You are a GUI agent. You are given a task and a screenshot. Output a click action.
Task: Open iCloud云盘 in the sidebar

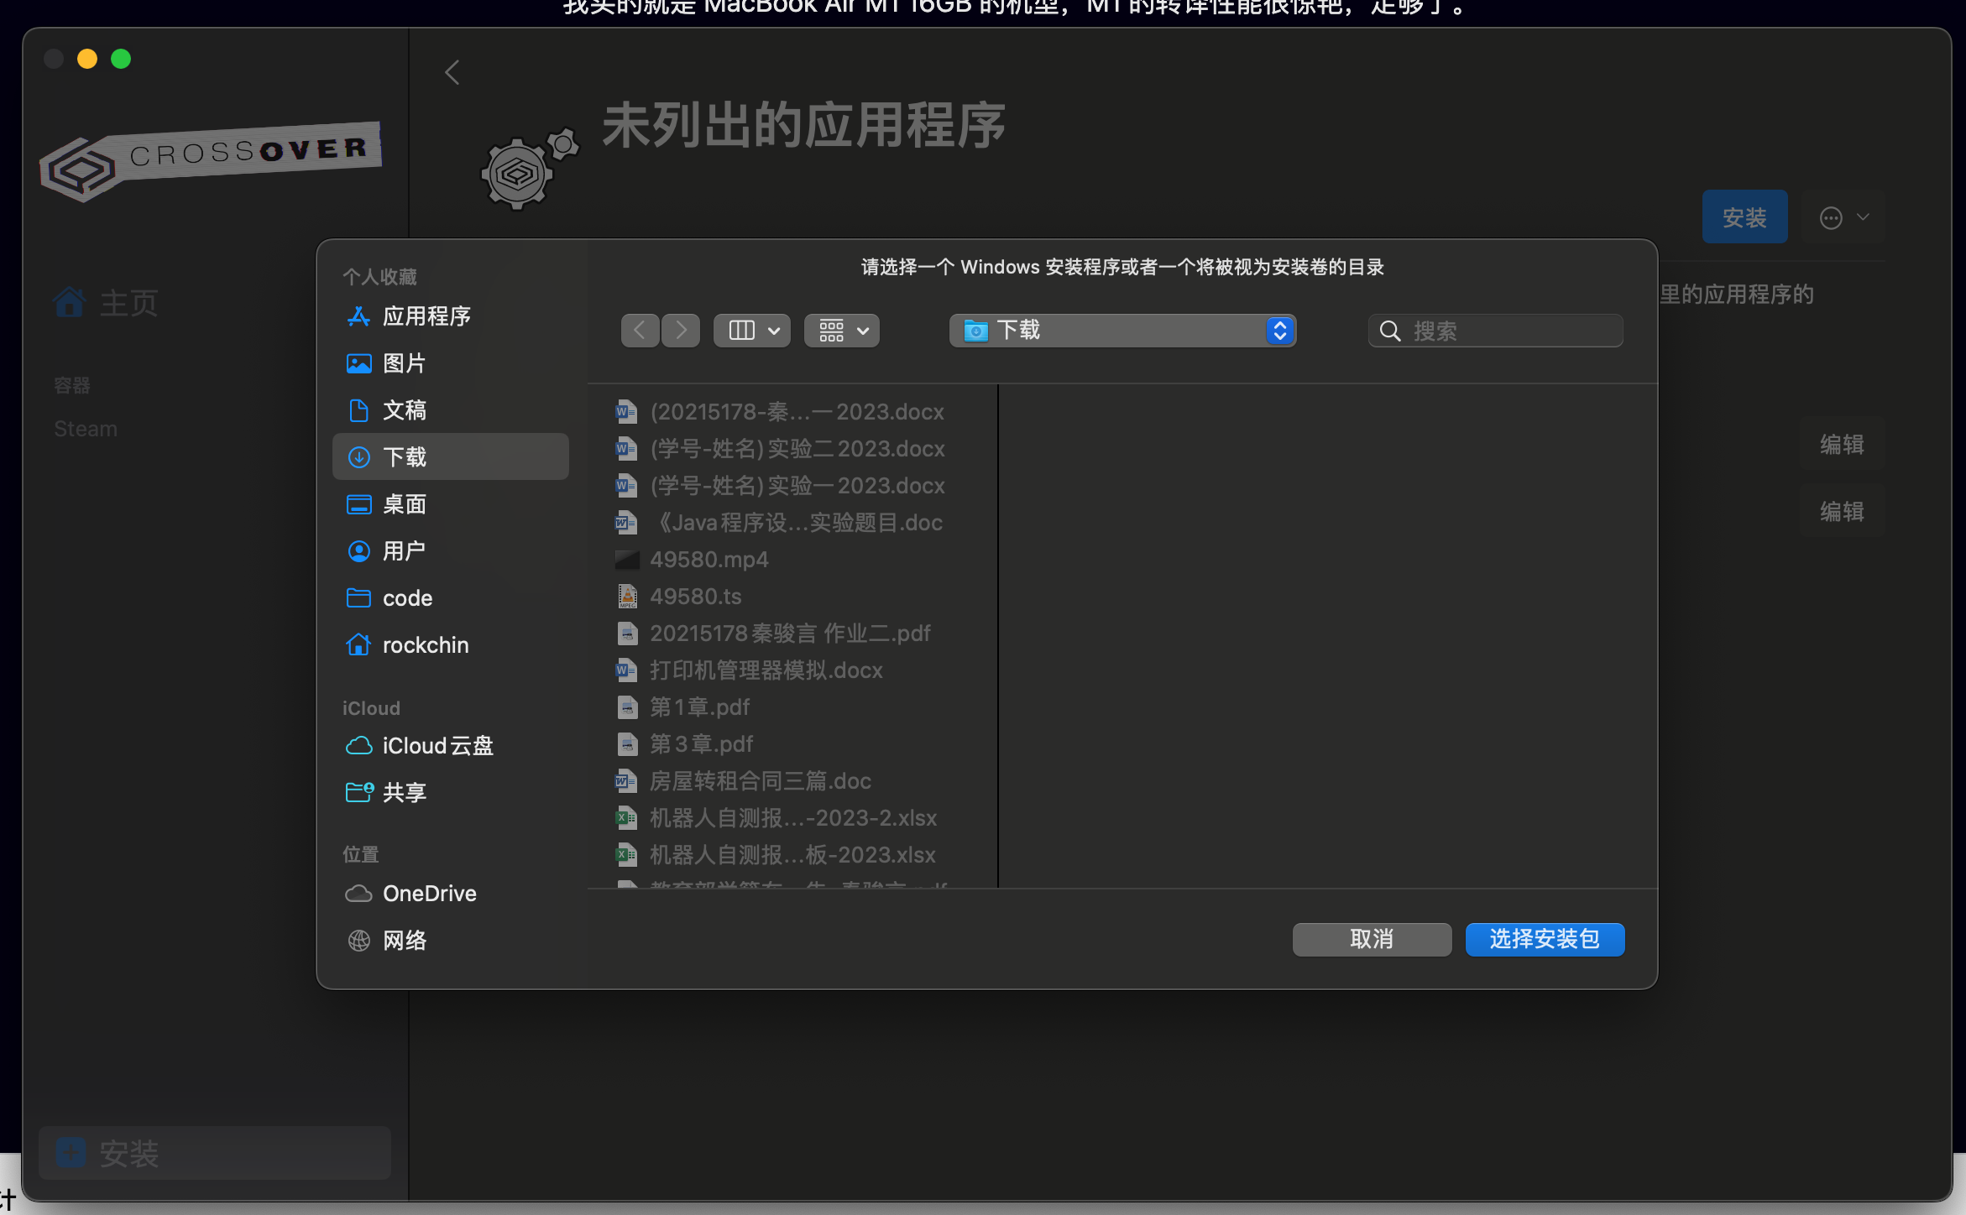(437, 746)
